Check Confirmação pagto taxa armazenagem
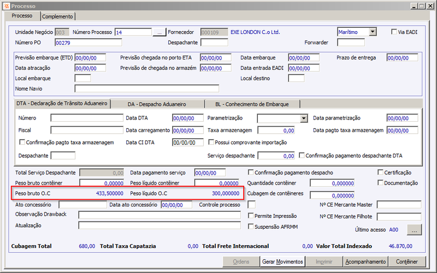 [22, 142]
